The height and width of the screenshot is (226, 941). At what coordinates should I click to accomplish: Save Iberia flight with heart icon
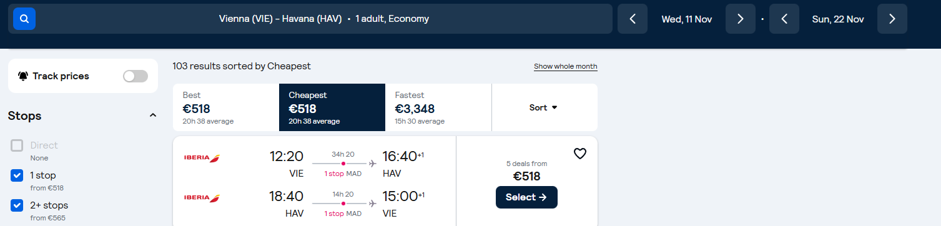coord(580,154)
